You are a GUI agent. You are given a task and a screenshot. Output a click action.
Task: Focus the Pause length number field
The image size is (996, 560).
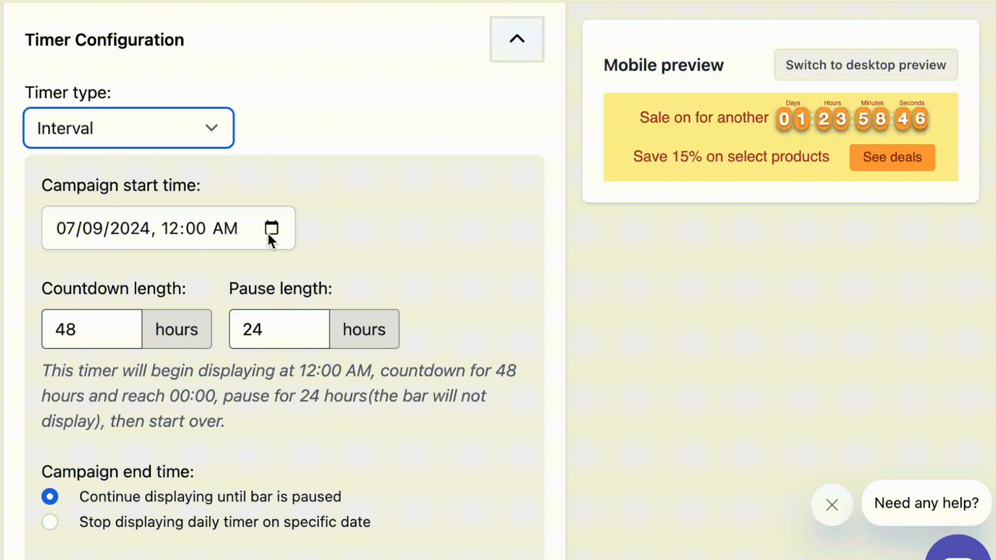pos(279,329)
